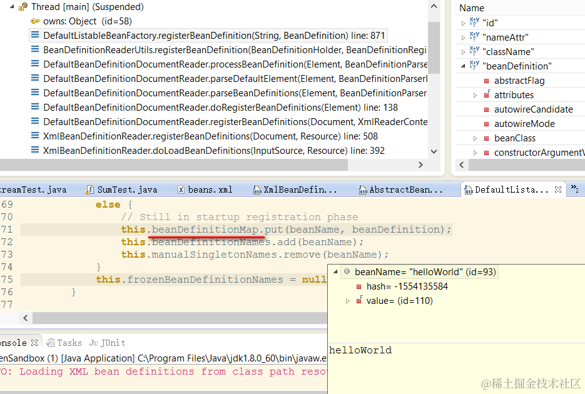Expand the attributes field
Image resolution: width=585 pixels, height=394 pixels.
[475, 96]
